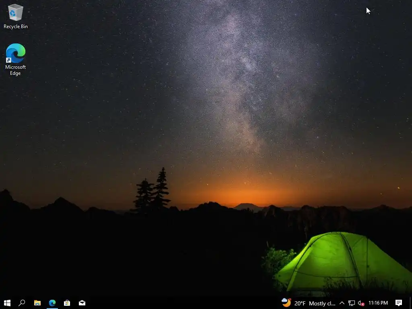This screenshot has height=309, width=412.
Task: Launch Edge from the taskbar
Action: tap(52, 303)
